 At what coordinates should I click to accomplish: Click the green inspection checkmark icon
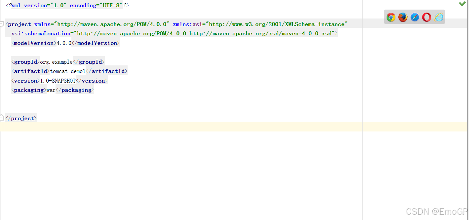point(462,4)
